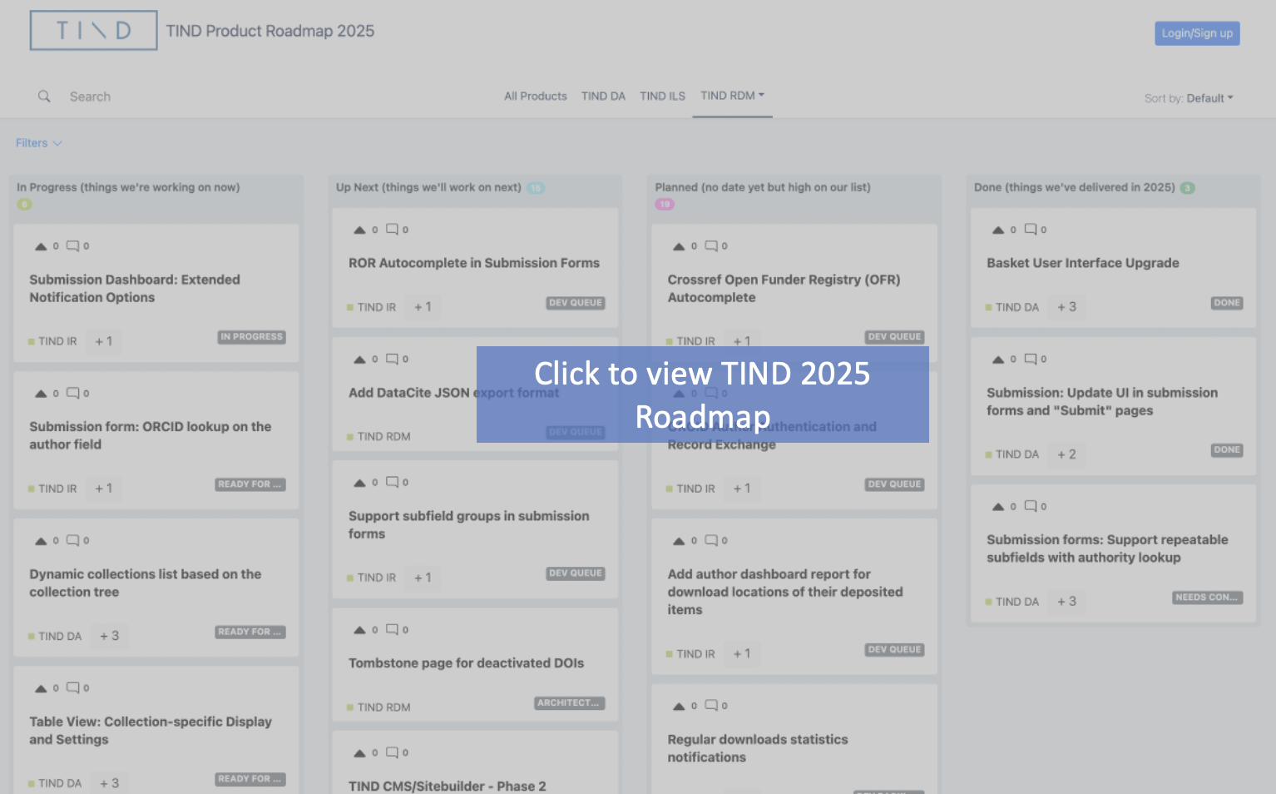This screenshot has height=794, width=1276.
Task: Open comments on ROR Autocomplete card
Action: (392, 230)
